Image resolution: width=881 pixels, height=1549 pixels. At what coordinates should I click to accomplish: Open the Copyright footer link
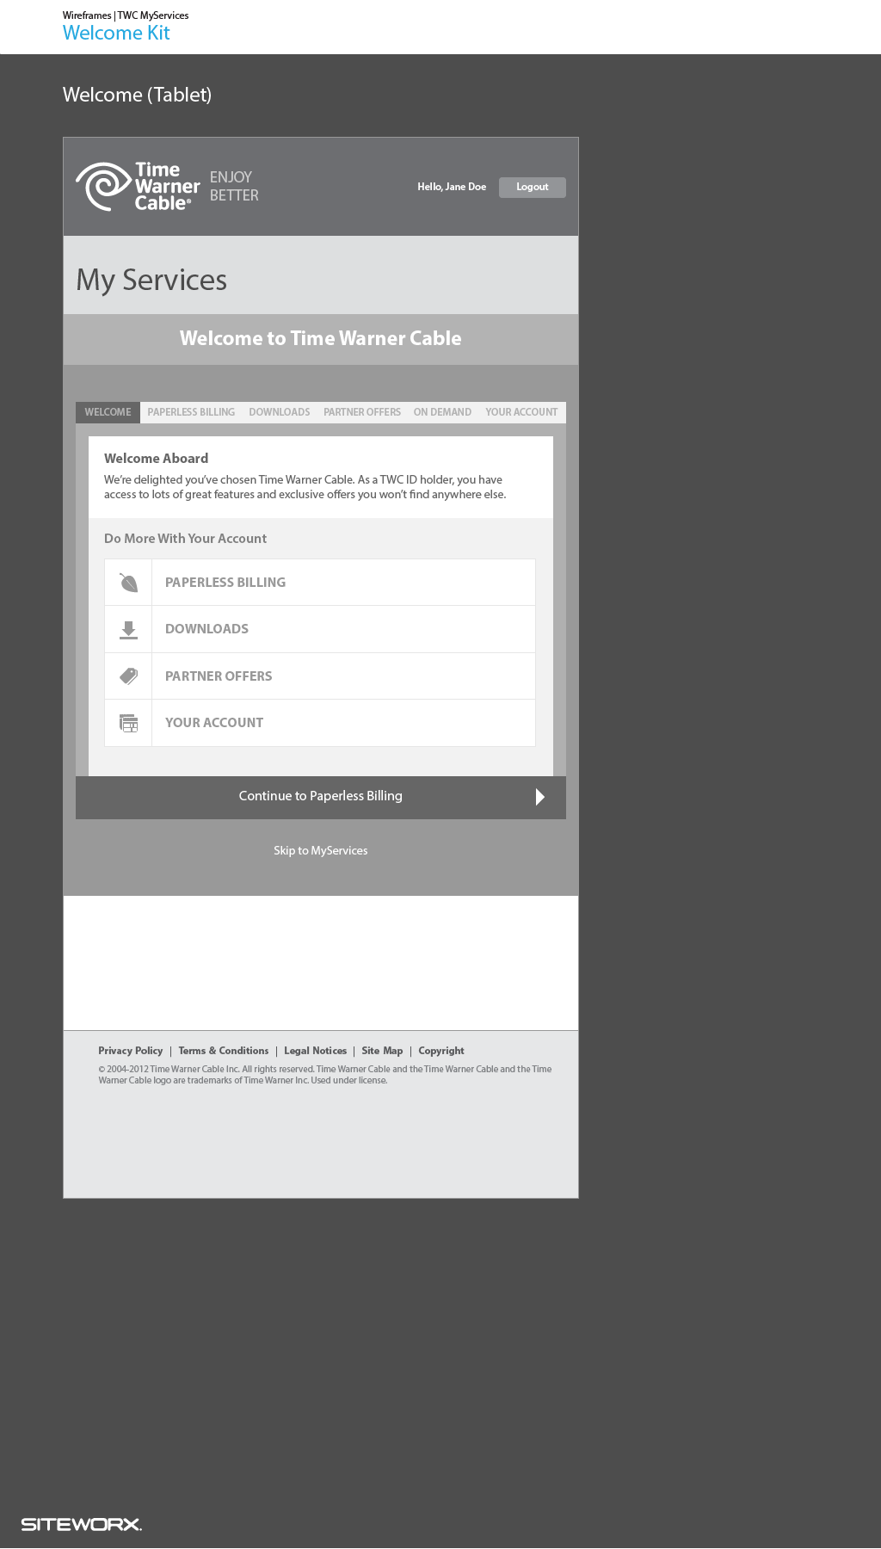pos(441,1051)
